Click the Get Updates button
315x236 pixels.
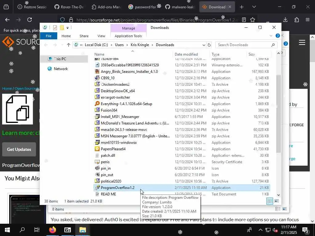pyautogui.click(x=19, y=149)
